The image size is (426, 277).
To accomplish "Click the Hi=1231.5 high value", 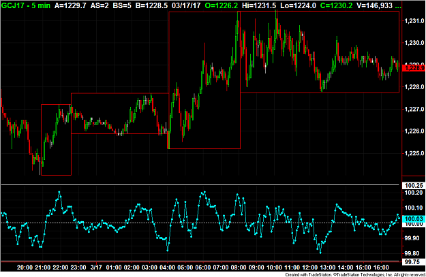I will (259, 5).
